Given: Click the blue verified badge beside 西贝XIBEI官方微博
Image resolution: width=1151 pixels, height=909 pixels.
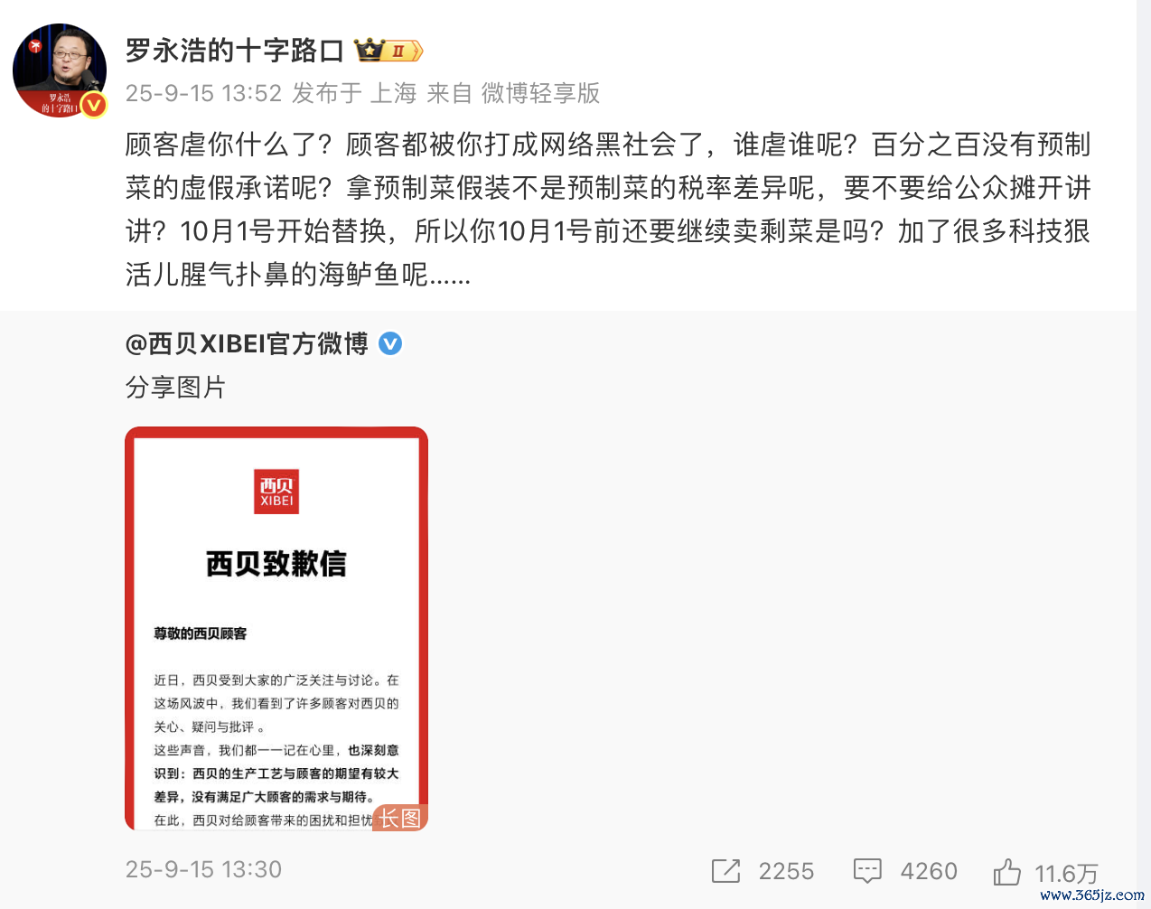Looking at the screenshot, I should pos(390,343).
